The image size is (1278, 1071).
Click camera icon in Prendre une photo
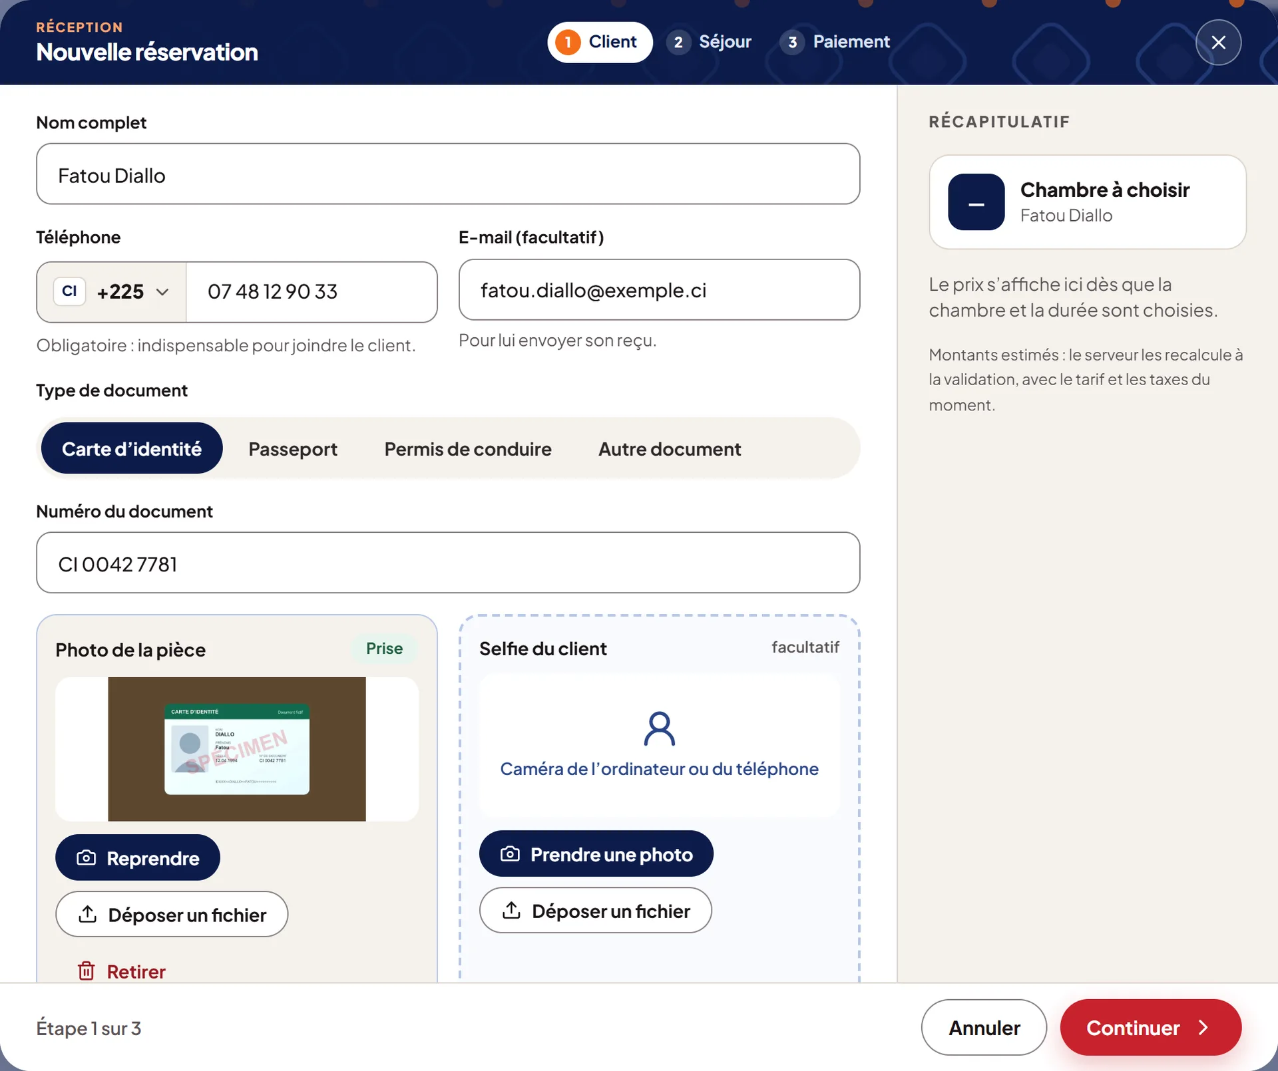[x=511, y=854]
